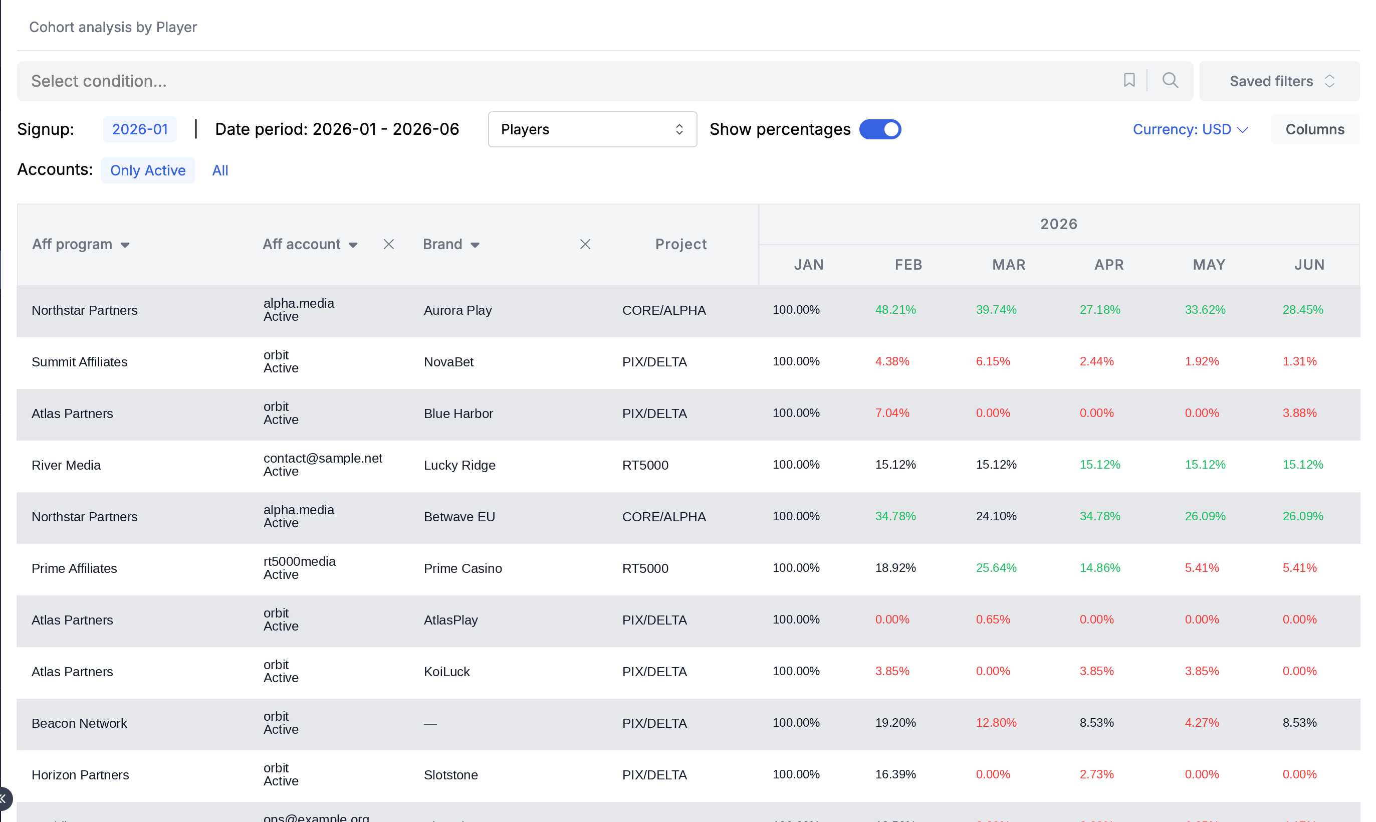This screenshot has height=822, width=1376.
Task: Click the MAR month header
Action: pyautogui.click(x=1008, y=265)
